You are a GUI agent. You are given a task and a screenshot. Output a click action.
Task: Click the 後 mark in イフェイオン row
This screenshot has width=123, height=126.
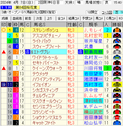coord(4,85)
